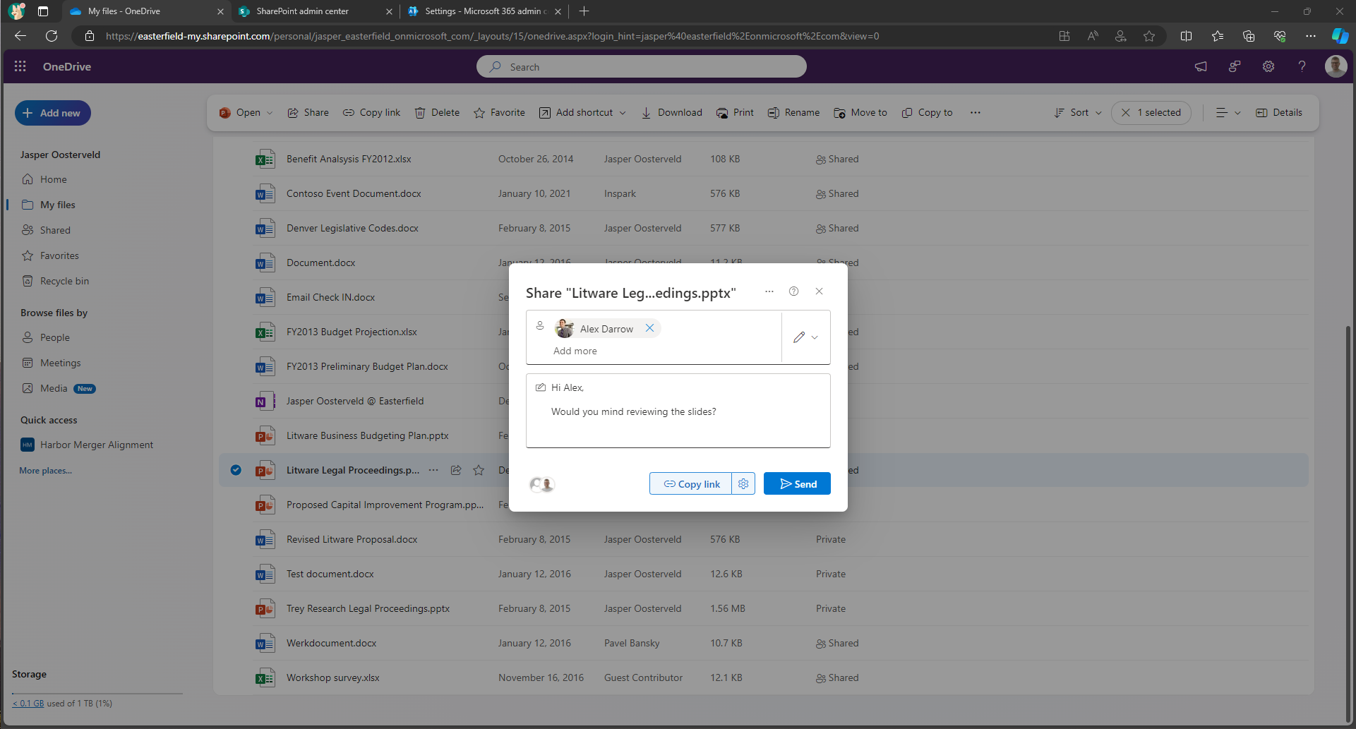Click the Add more recipients field
The height and width of the screenshot is (729, 1356).
pos(575,351)
